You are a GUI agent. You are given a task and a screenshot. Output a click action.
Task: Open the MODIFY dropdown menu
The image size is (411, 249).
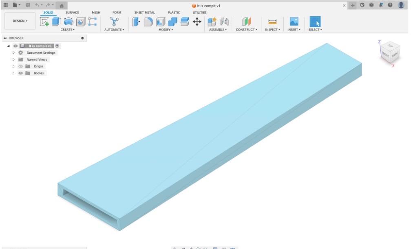pyautogui.click(x=166, y=30)
